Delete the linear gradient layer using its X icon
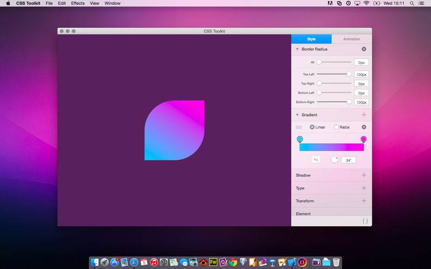Screen dimensions: 431x269 pyautogui.click(x=364, y=127)
